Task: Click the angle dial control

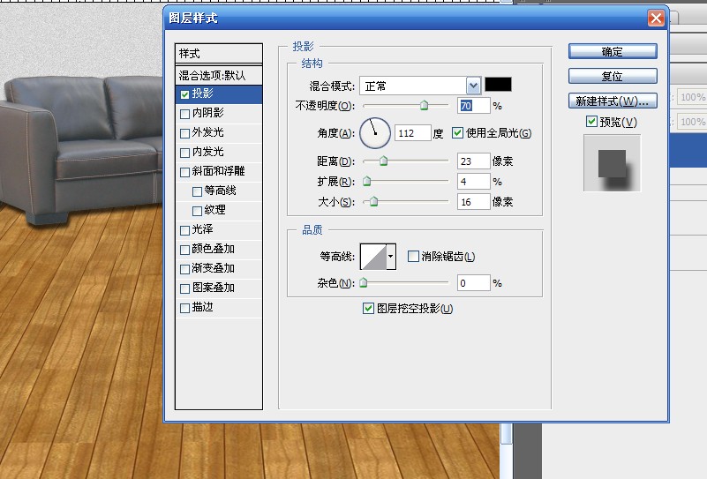Action: pos(375,133)
